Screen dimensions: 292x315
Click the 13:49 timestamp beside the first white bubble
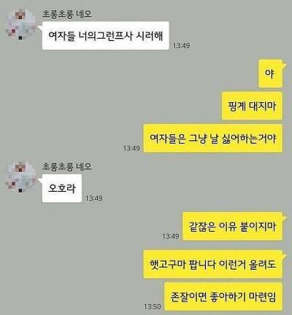coord(181,45)
